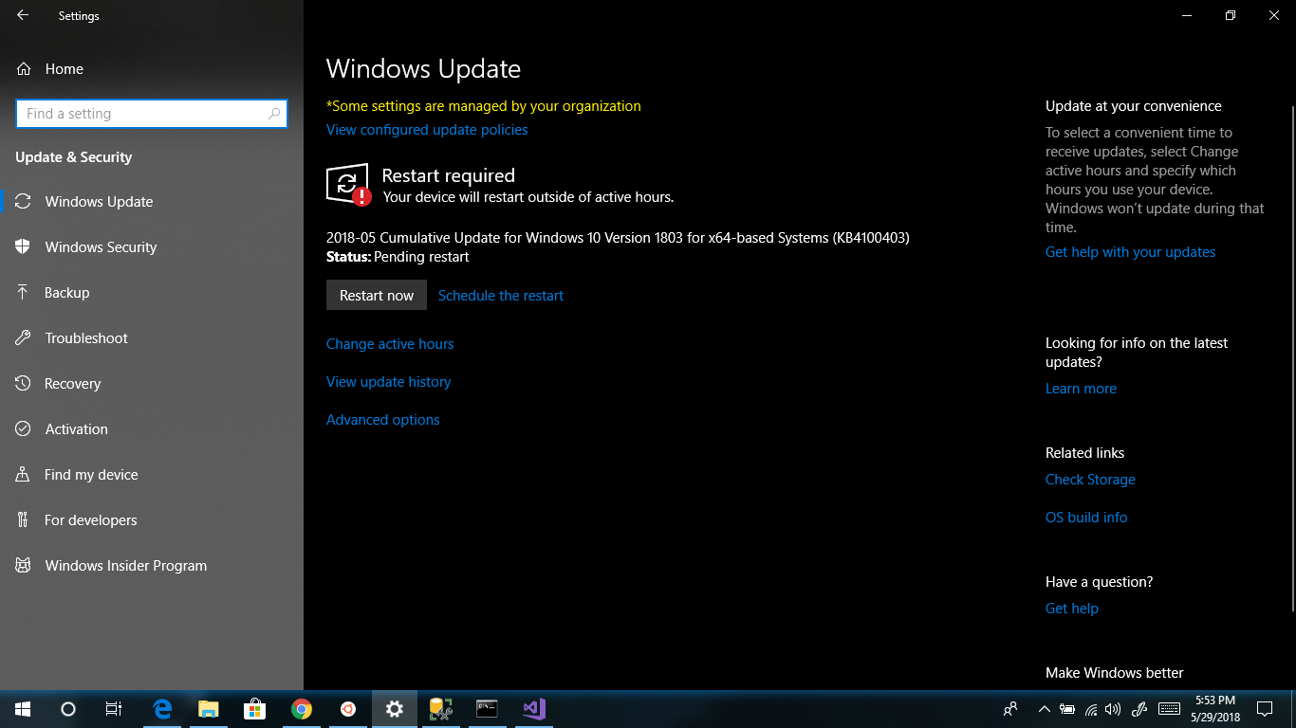Open volume control in system tray
This screenshot has width=1296, height=728.
tap(1113, 709)
